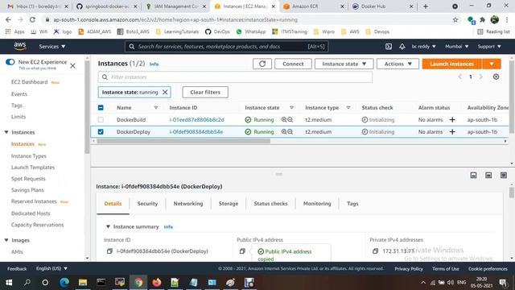The height and width of the screenshot is (290, 515).
Task: Open File Explorer from the taskbar
Action: click(83, 283)
